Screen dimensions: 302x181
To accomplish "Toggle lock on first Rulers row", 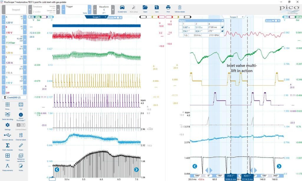I will [222, 27].
